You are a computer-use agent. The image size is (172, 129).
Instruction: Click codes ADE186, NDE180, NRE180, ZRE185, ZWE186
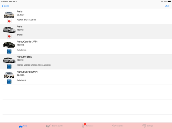point(34,65)
